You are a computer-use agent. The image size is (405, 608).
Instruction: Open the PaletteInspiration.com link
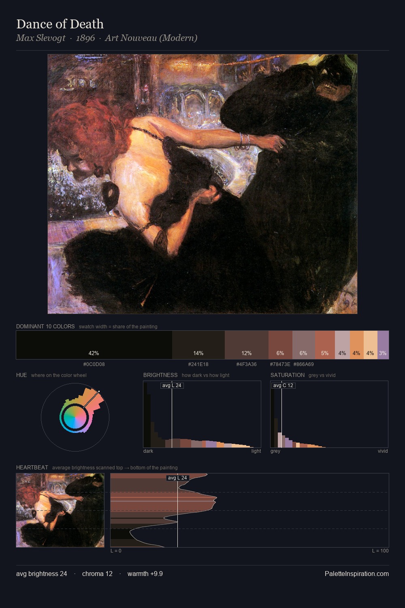(357, 574)
